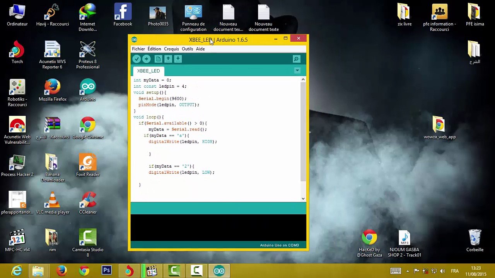Click 'digitalWrite(ledpin, LOW);' in the code
495x278 pixels.
(181, 172)
